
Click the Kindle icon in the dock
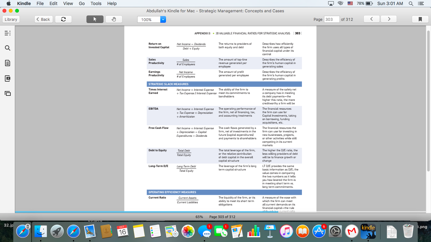(x=368, y=232)
